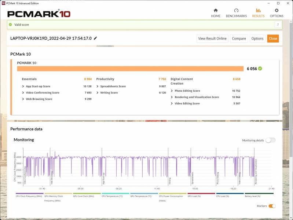The width and height of the screenshot is (293, 220).
Task: Open the Home section house icon
Action: point(216,10)
